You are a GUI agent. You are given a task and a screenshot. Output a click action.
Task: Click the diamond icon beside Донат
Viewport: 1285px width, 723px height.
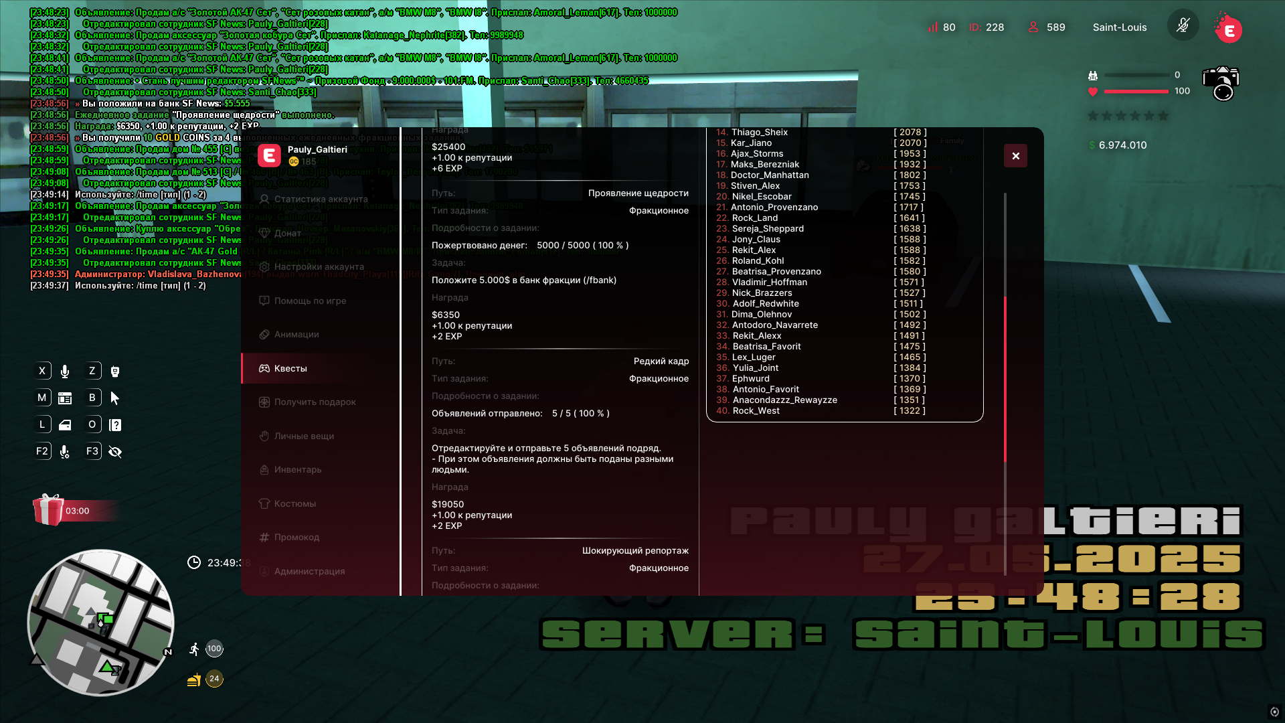(264, 233)
